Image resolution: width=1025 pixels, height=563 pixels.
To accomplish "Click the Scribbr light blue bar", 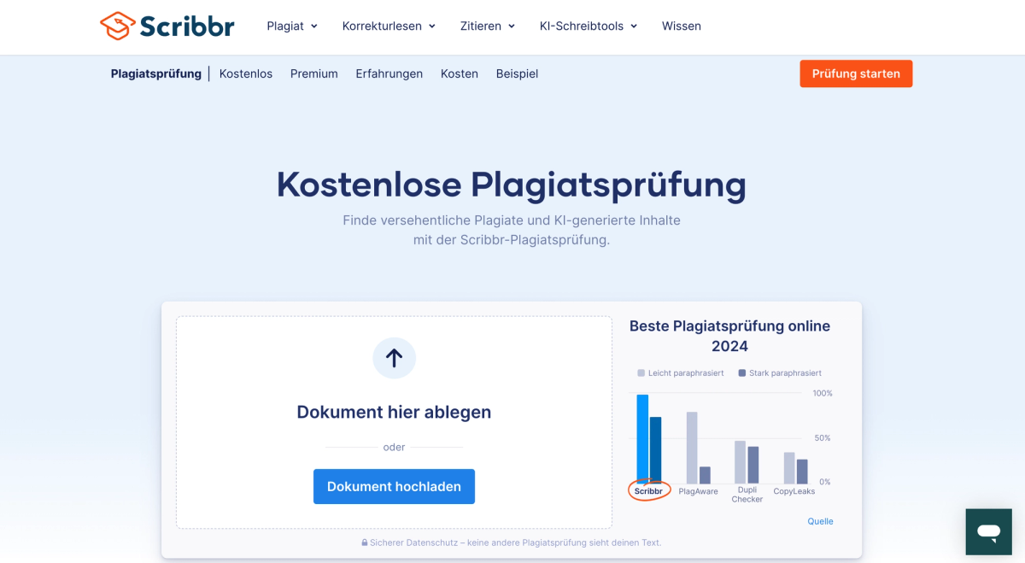I will 642,438.
